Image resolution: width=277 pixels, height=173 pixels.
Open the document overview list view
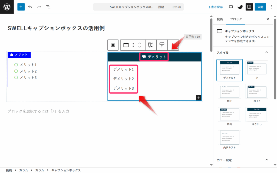click(48, 7)
